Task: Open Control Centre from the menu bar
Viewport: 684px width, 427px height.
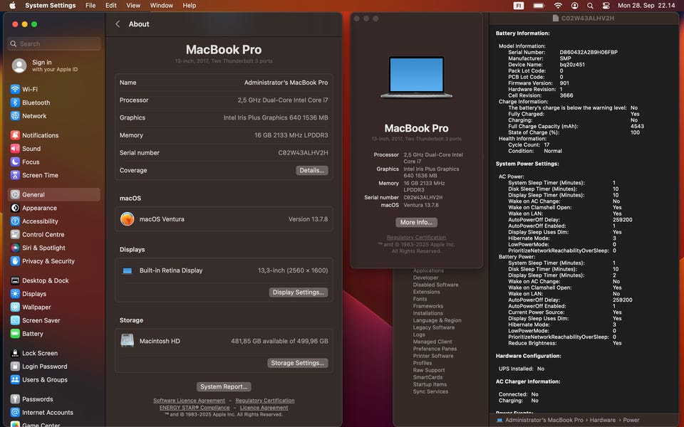Action: pyautogui.click(x=606, y=6)
